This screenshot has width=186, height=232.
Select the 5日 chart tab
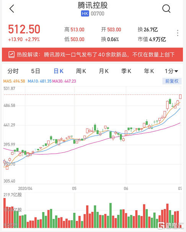[x=36, y=71]
